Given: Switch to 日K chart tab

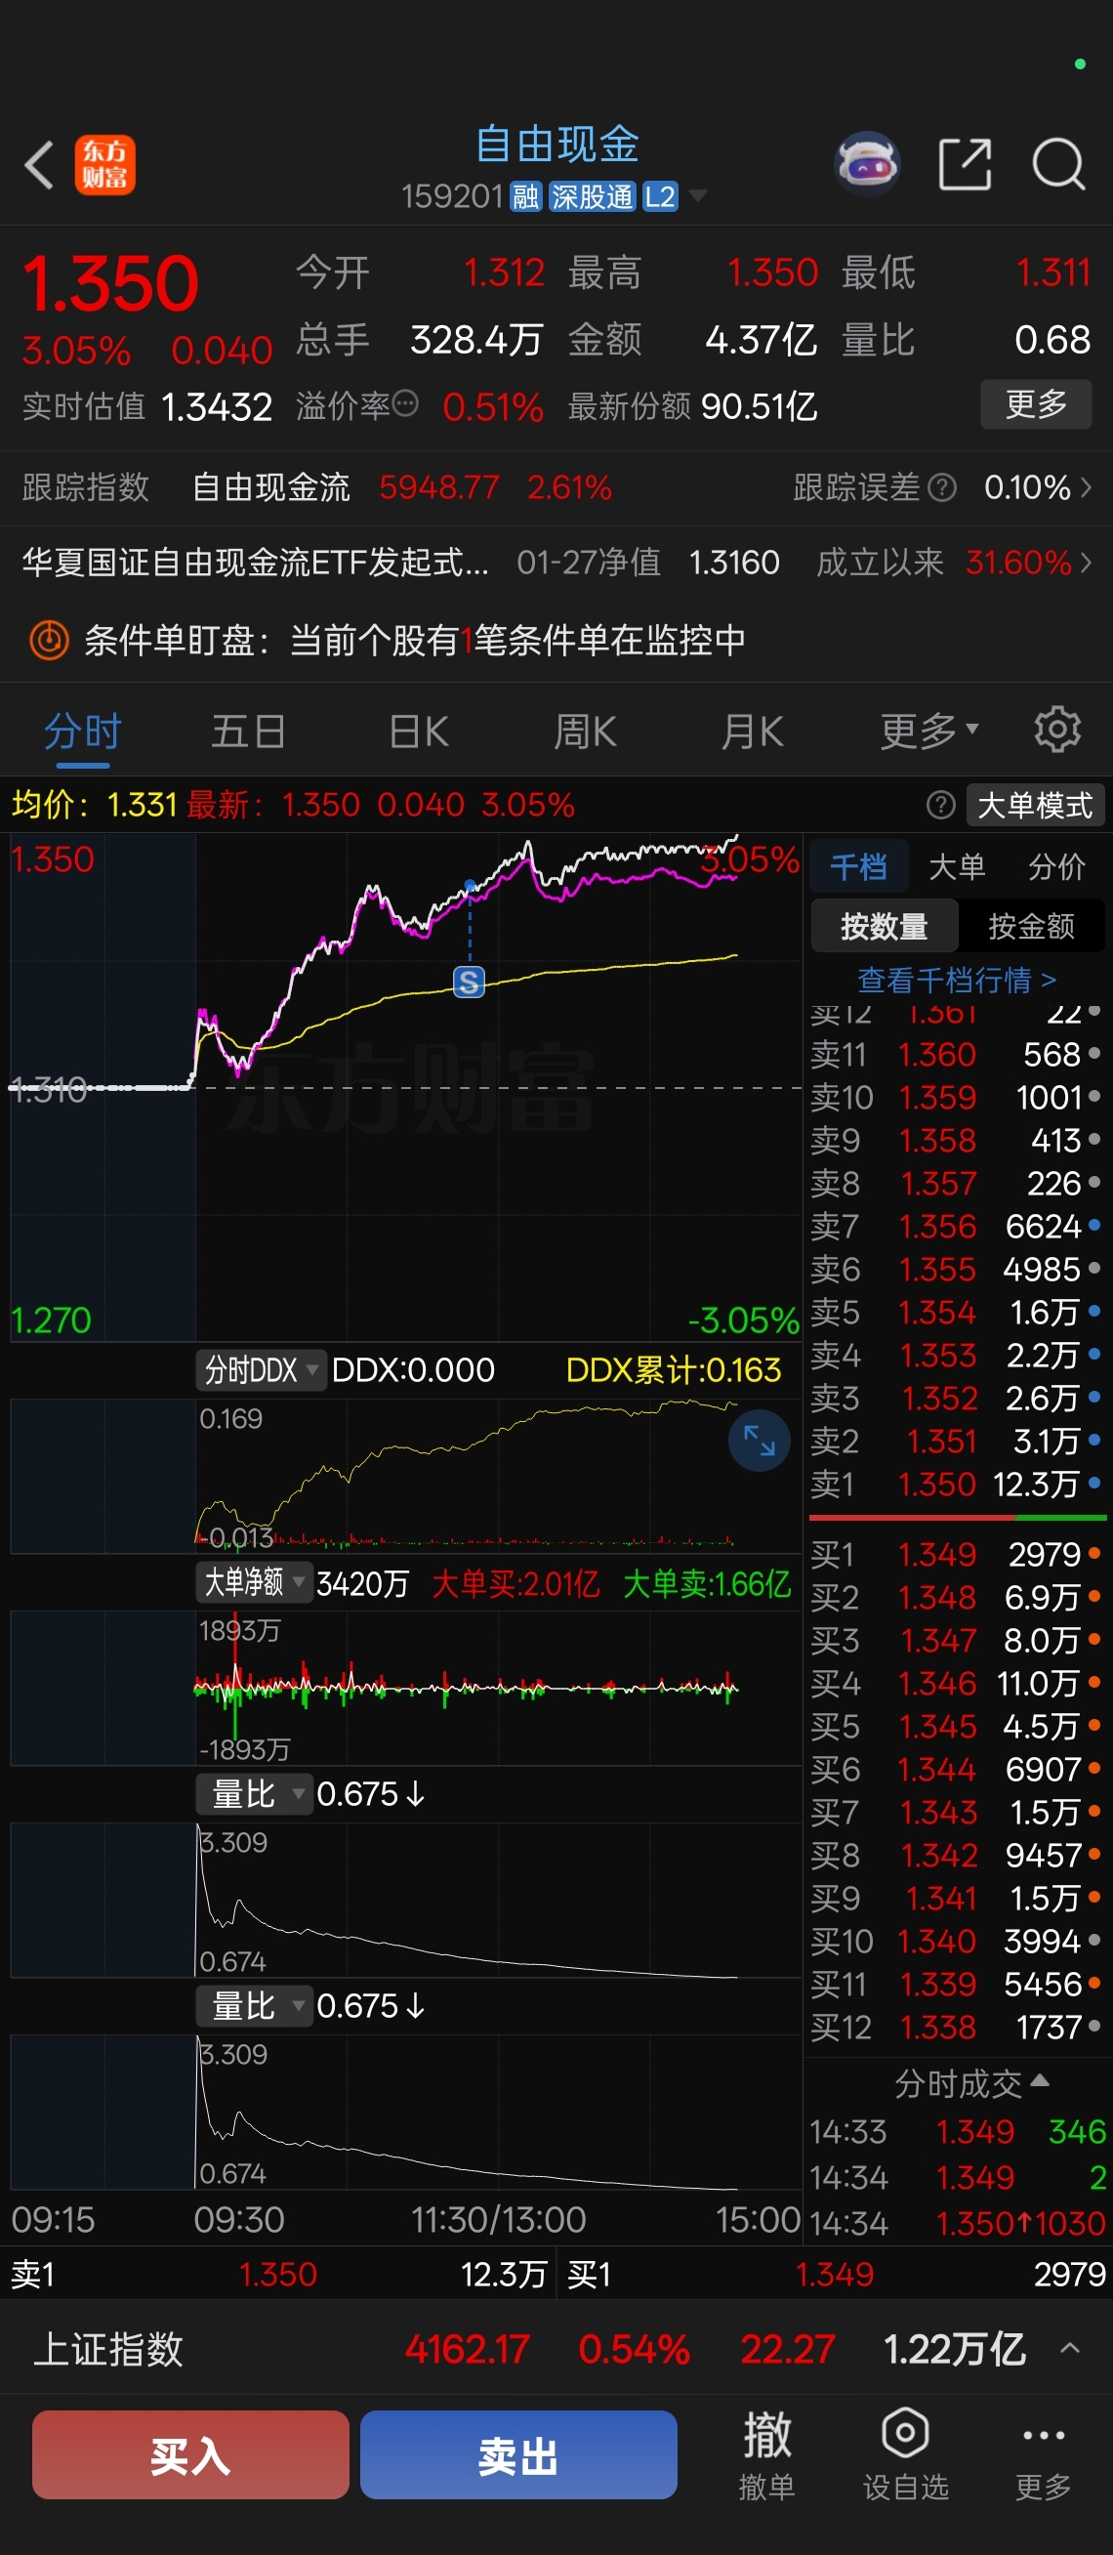Looking at the screenshot, I should (419, 732).
